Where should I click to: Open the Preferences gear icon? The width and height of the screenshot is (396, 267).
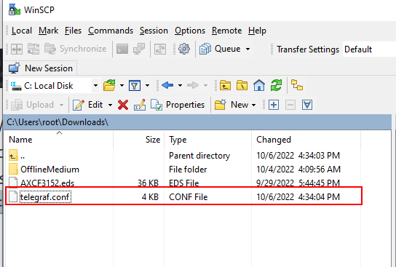(x=184, y=49)
